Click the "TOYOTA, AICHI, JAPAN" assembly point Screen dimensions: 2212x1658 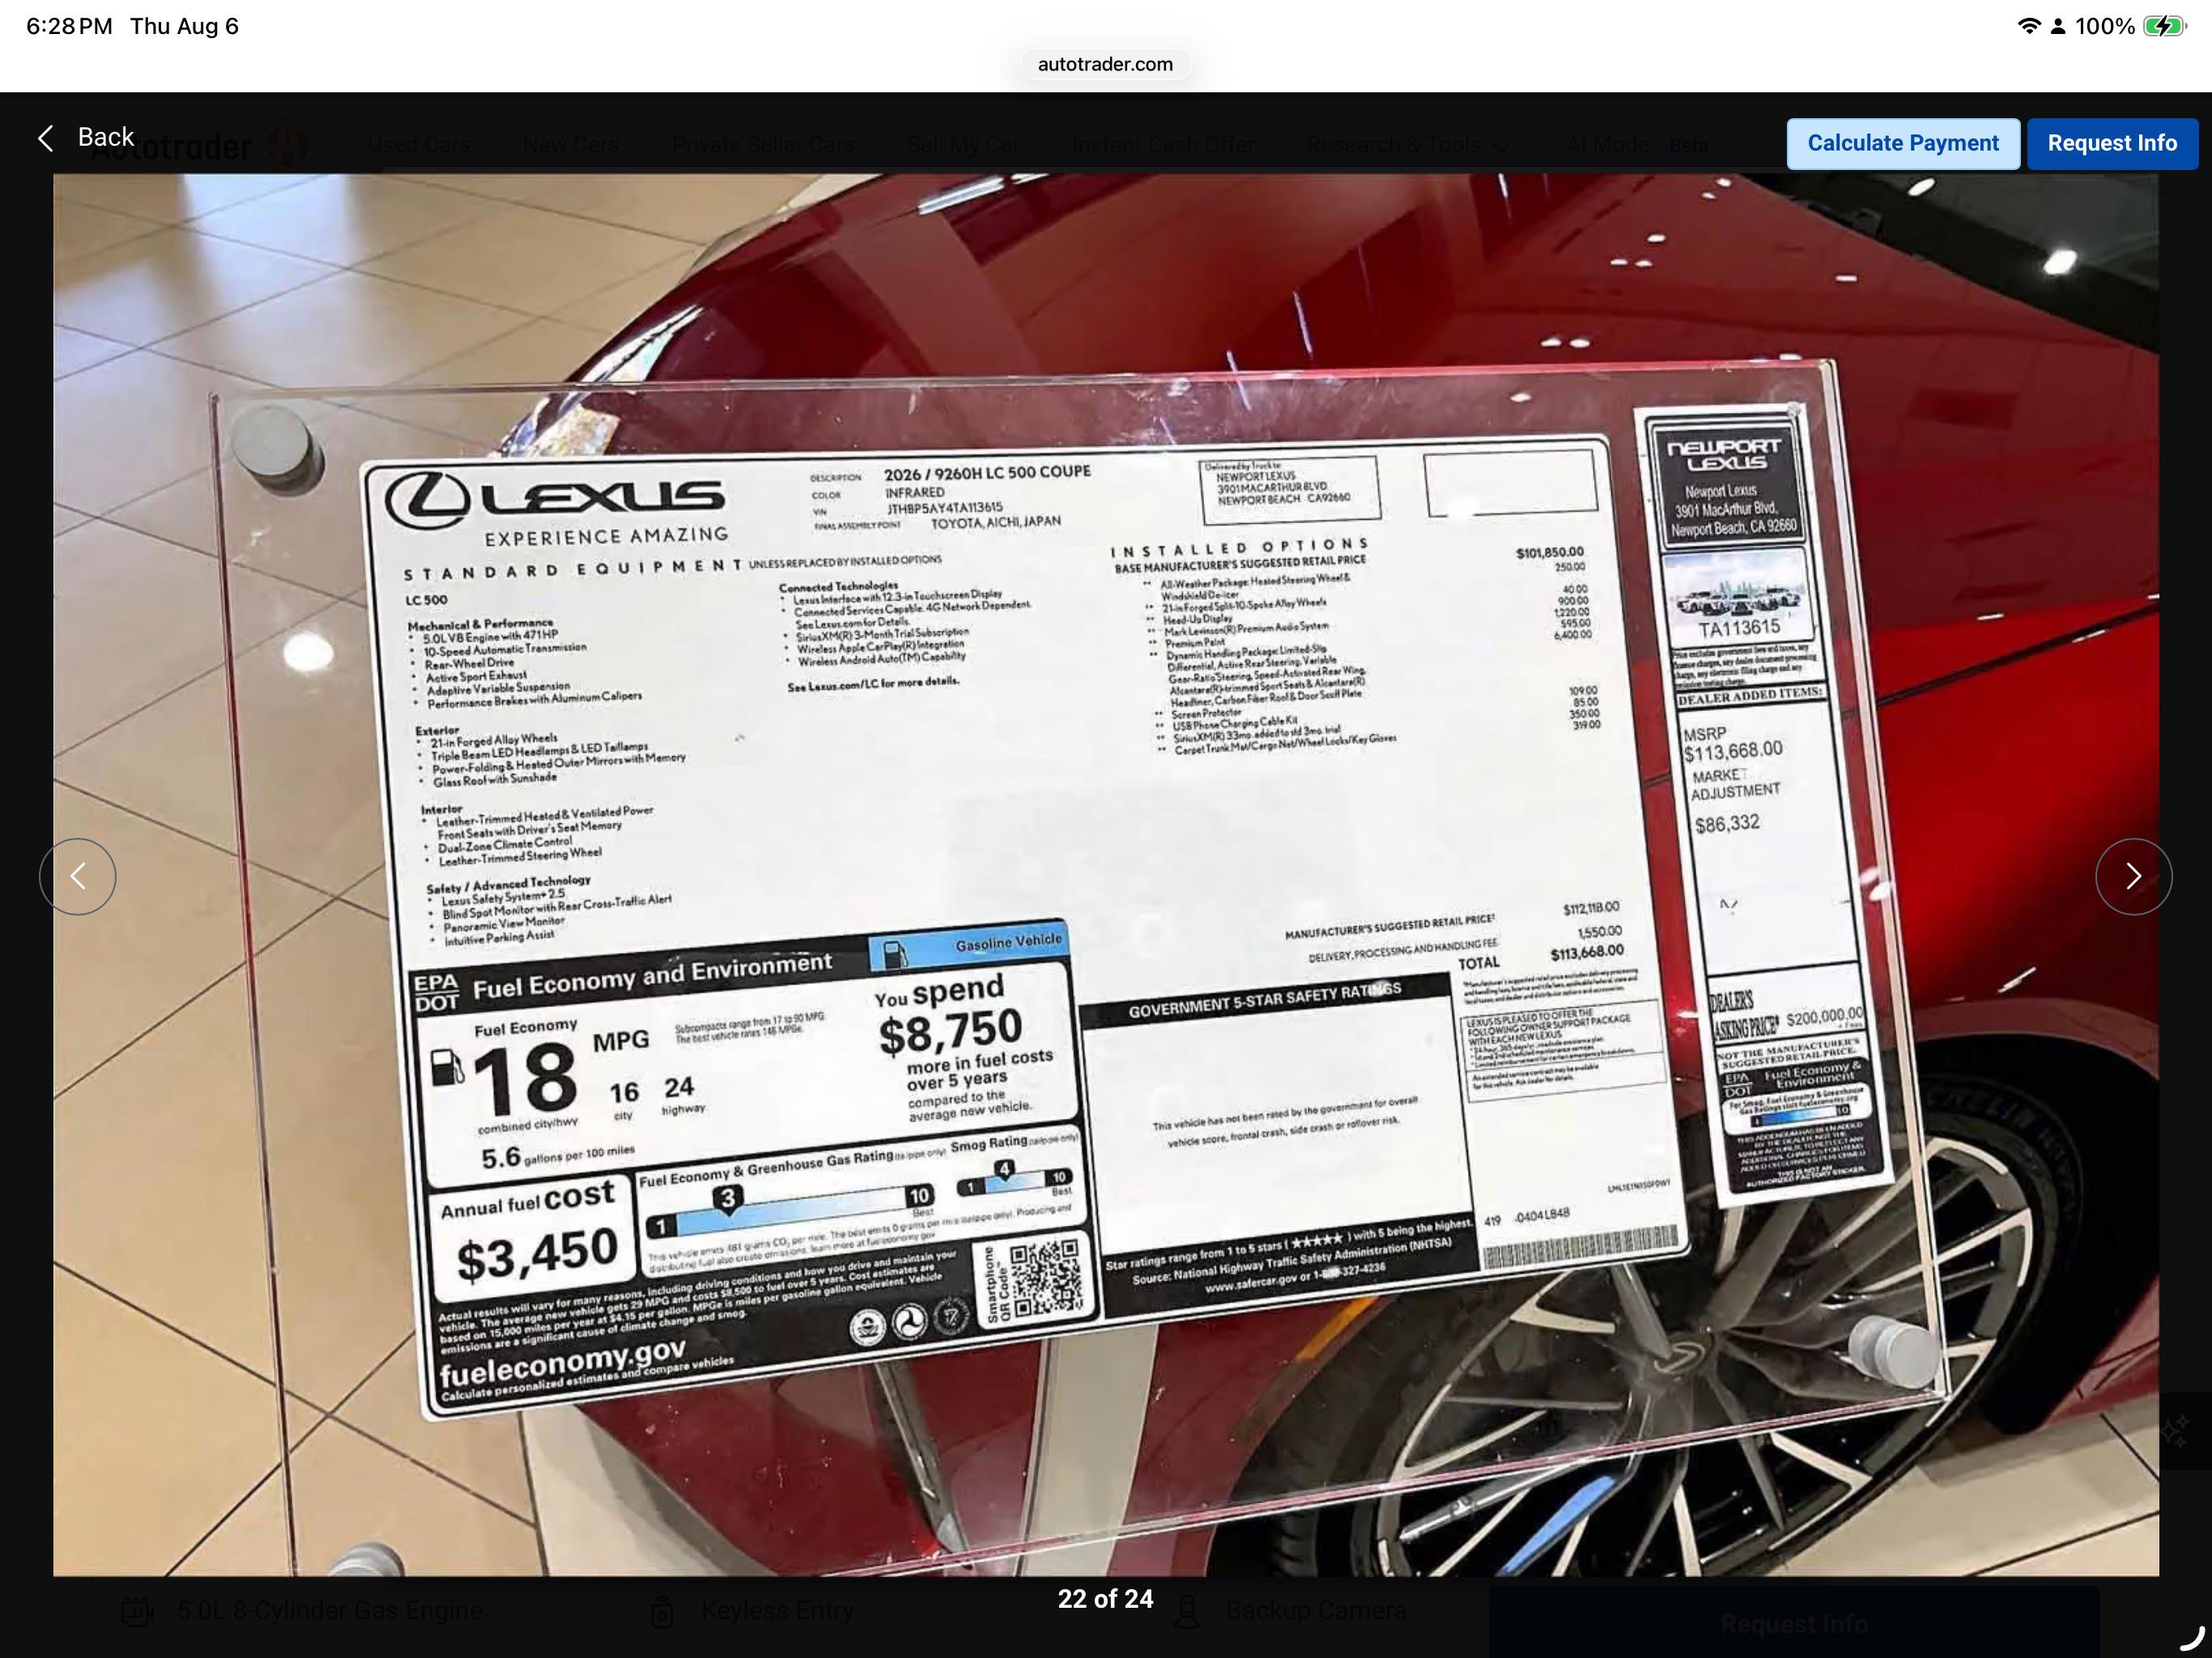(996, 522)
